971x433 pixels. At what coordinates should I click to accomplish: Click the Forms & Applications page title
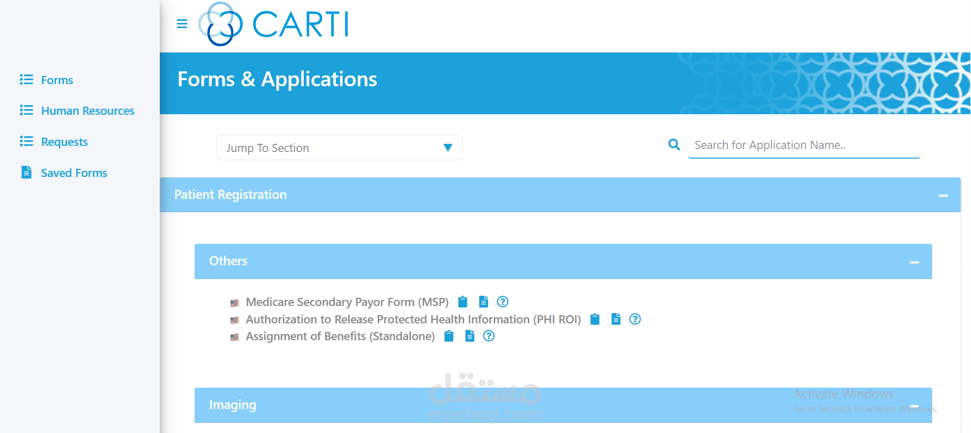point(277,80)
